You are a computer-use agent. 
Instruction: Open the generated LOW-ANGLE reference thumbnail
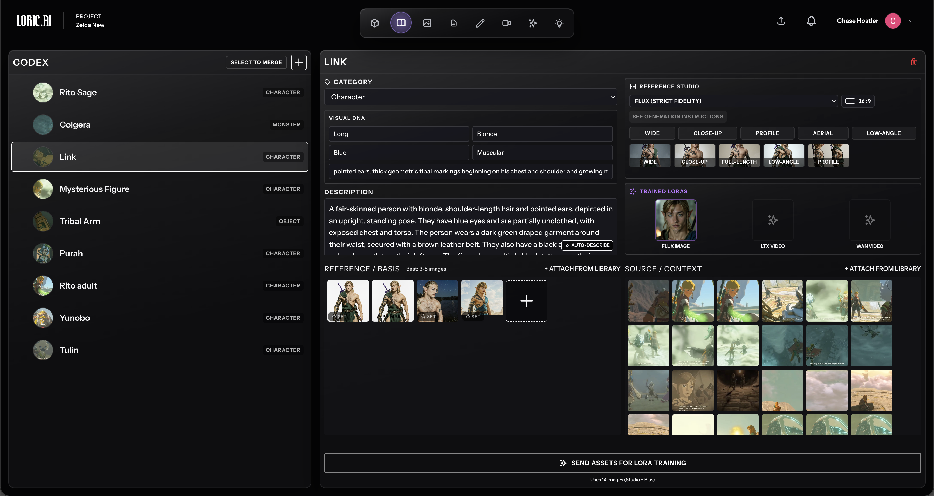[784, 155]
